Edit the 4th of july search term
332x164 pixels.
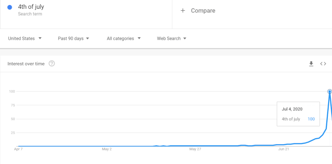pyautogui.click(x=31, y=7)
